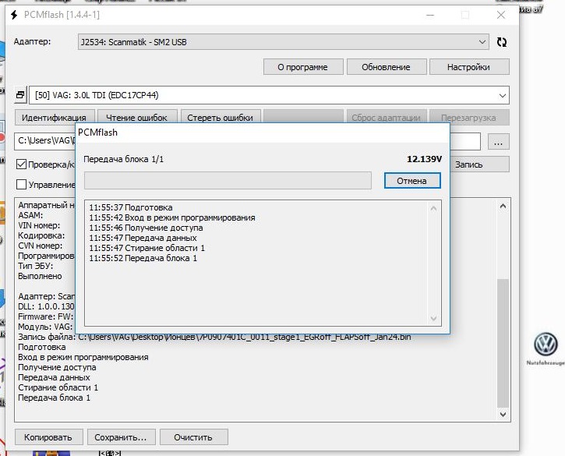Select log row '11:55:42 Вход в режим программирования'
The width and height of the screenshot is (565, 456).
click(172, 217)
